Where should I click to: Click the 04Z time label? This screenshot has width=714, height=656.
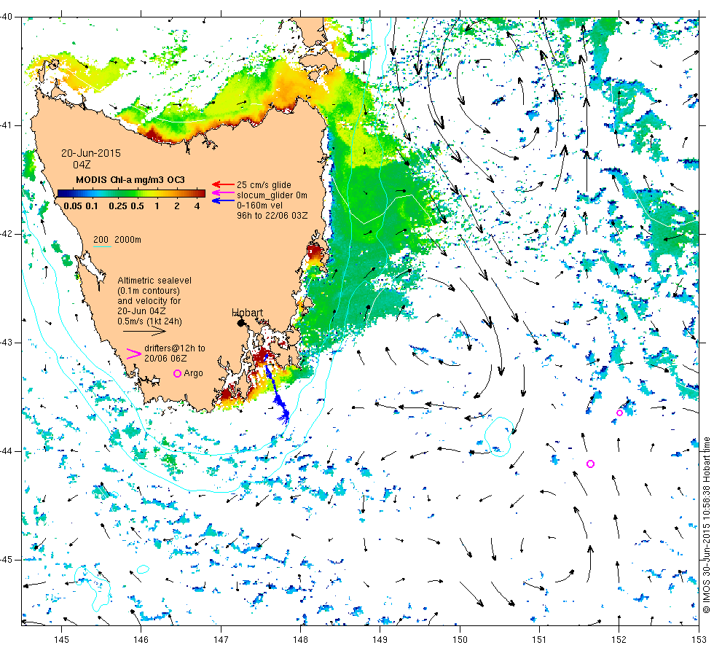click(82, 165)
